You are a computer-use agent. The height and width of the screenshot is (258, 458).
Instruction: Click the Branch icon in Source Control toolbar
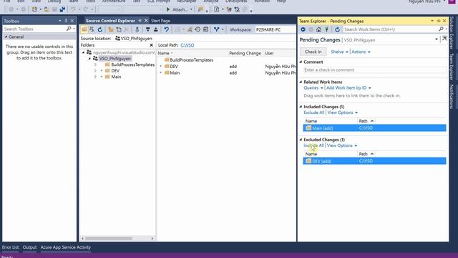click(x=216, y=29)
